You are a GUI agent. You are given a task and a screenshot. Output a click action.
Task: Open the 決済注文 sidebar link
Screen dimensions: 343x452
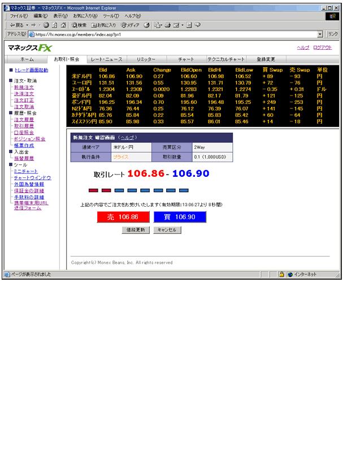point(24,94)
